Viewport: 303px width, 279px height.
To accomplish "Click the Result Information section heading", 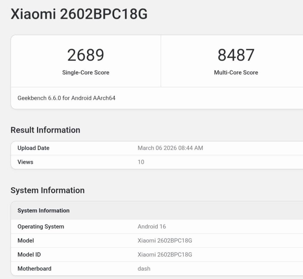I will tap(45, 130).
